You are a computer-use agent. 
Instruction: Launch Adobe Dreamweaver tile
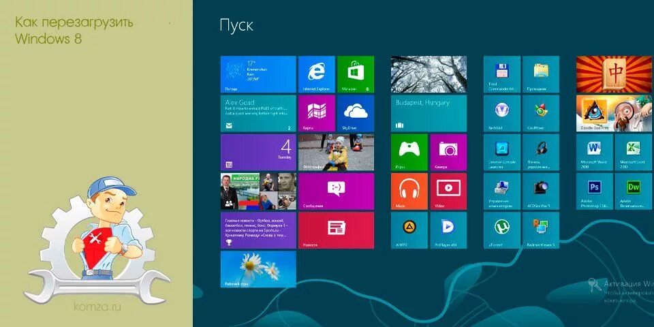[x=634, y=191]
